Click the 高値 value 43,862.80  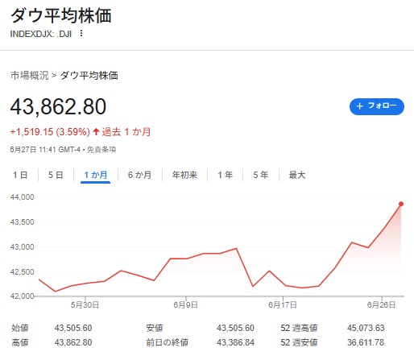click(73, 342)
